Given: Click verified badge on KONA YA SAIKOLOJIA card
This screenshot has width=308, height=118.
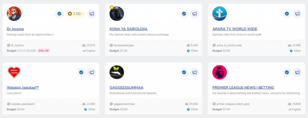Looking at the screenshot, I should tap(184, 14).
